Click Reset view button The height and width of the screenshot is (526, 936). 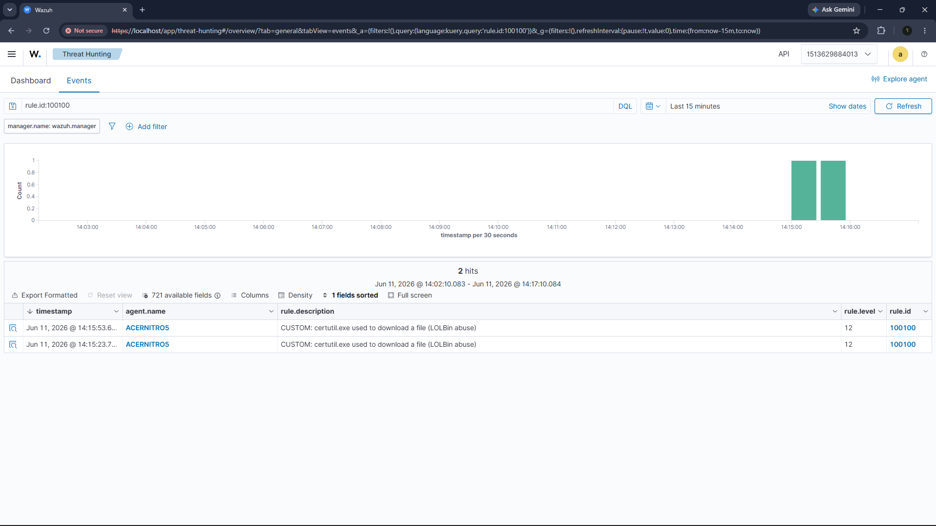click(110, 296)
